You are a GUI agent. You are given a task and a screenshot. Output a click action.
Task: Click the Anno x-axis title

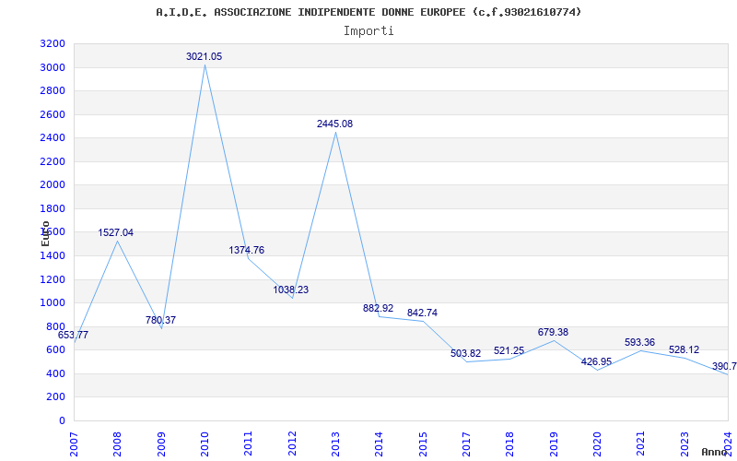click(714, 452)
